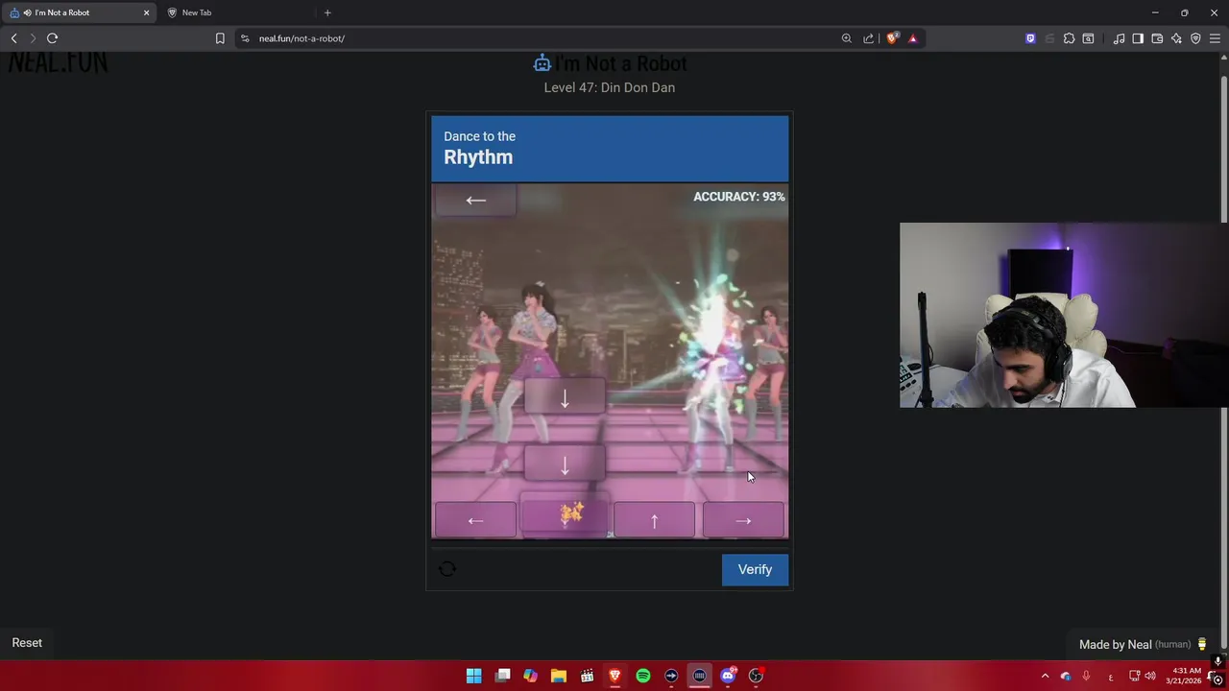Click the address bar URL neal.fun/not-a-robot/
Viewport: 1229px width, 691px height.
[x=301, y=38]
